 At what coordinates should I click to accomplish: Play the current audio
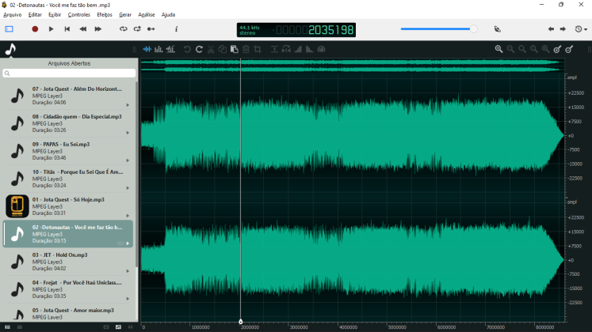point(51,29)
